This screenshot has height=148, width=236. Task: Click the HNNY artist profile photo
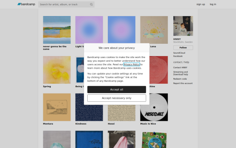tap(183, 26)
